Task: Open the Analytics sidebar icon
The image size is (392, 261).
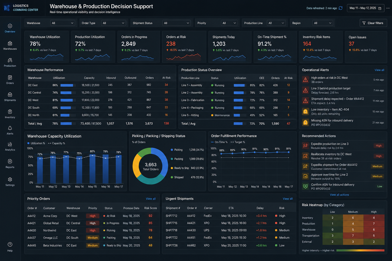Action: (x=10, y=144)
